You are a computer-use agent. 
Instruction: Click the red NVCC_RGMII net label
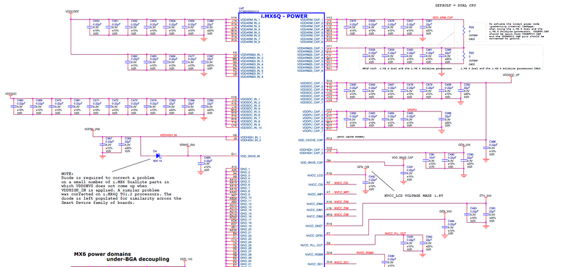coord(366,253)
